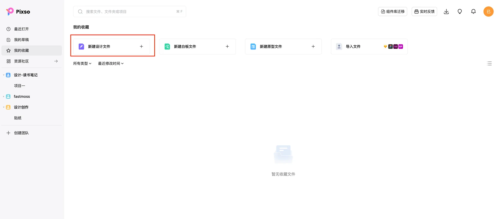Open the 设计创作 team
This screenshot has width=501, height=219.
[21, 107]
